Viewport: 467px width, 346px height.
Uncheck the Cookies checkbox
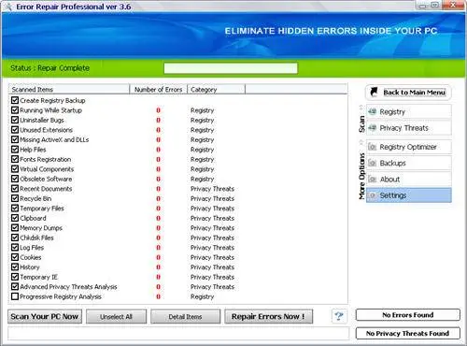tap(15, 257)
